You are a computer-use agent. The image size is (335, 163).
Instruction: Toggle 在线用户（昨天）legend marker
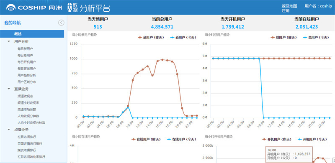(134, 139)
